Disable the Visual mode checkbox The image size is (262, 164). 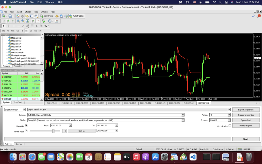coord(26,131)
